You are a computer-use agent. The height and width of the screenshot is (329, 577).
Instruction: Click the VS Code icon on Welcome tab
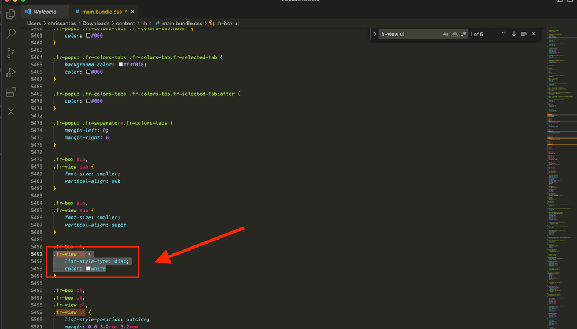(28, 12)
